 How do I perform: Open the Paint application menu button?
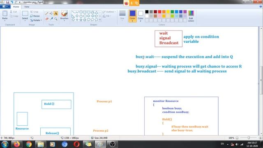5,7
